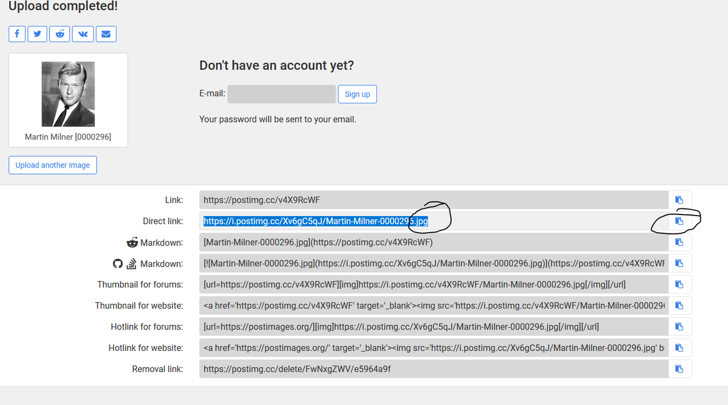Select the Removal link text field
Screen dimensions: 728x405
[434, 369]
